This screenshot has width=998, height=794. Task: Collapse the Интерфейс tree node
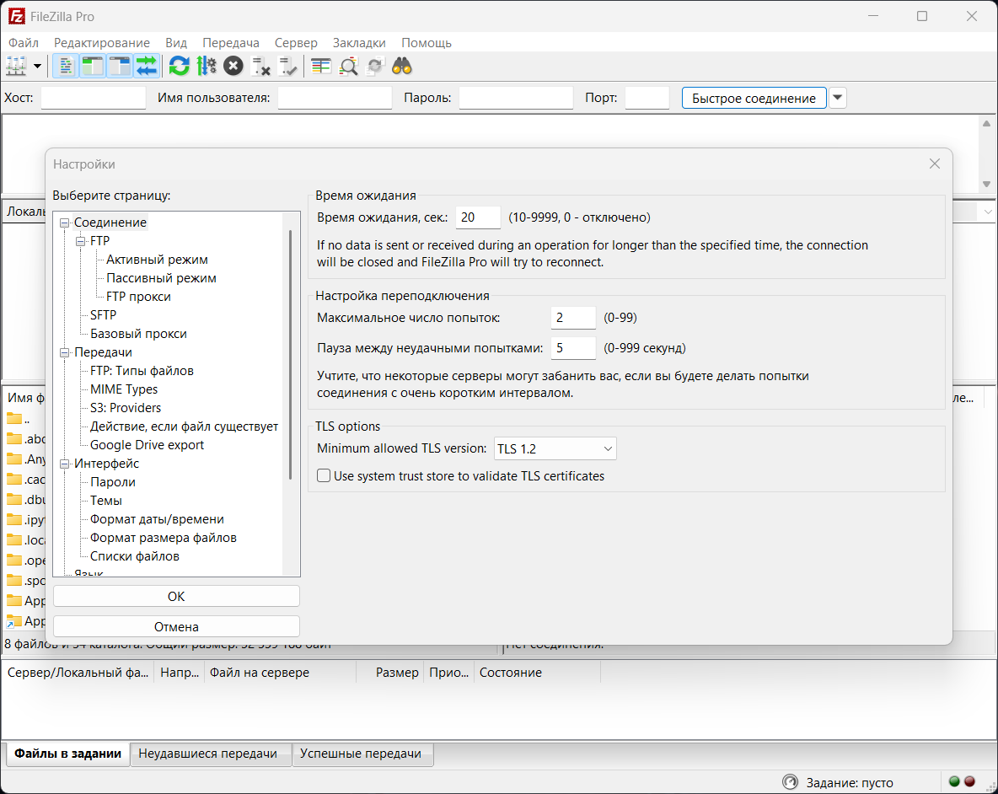64,464
